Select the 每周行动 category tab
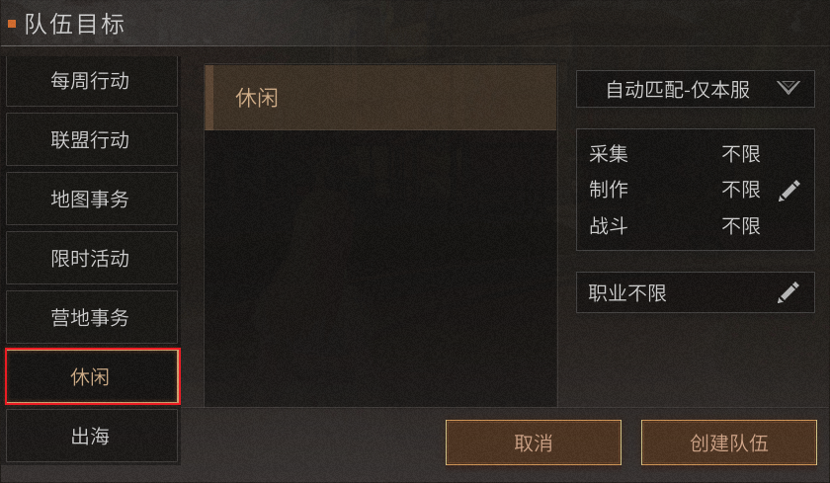 [x=92, y=81]
